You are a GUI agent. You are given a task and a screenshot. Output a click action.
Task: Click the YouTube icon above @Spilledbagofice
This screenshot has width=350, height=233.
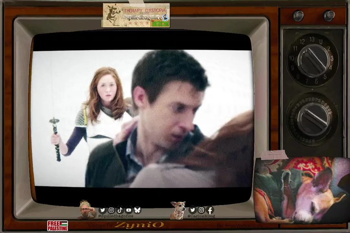click(129, 210)
